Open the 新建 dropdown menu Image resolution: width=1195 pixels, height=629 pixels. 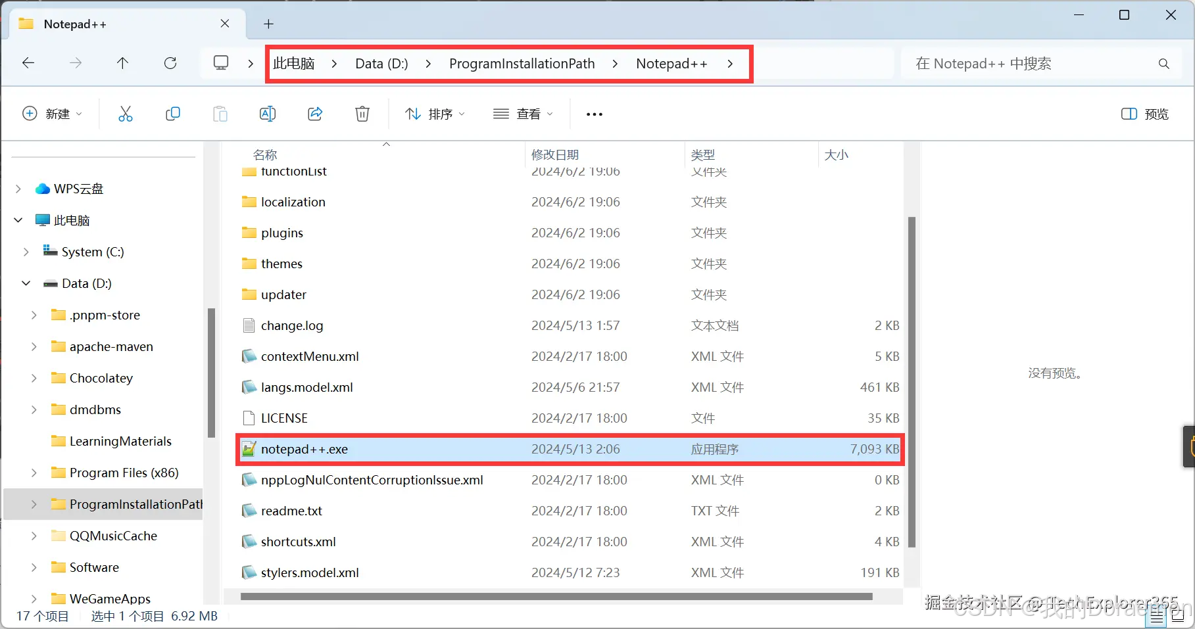click(x=52, y=114)
